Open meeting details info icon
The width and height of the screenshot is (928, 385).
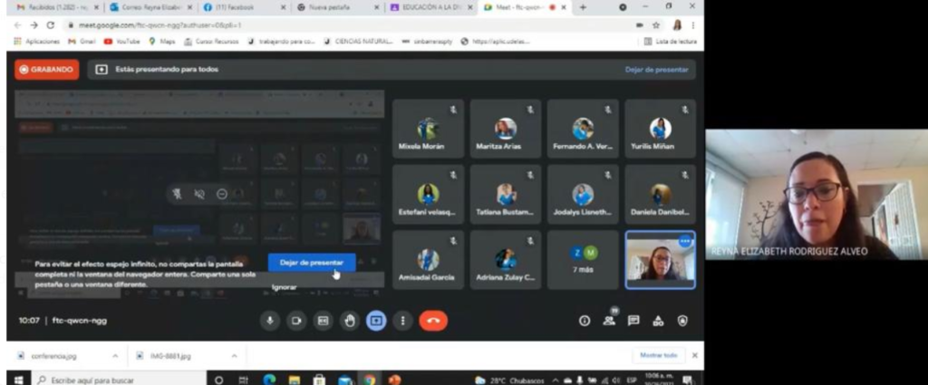pos(585,321)
